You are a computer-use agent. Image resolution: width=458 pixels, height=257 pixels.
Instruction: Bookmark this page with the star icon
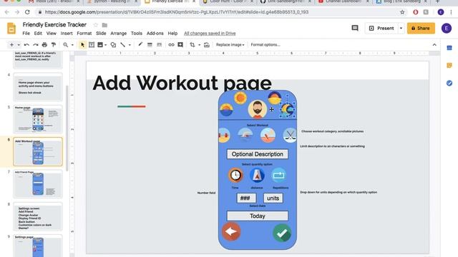(x=402, y=12)
